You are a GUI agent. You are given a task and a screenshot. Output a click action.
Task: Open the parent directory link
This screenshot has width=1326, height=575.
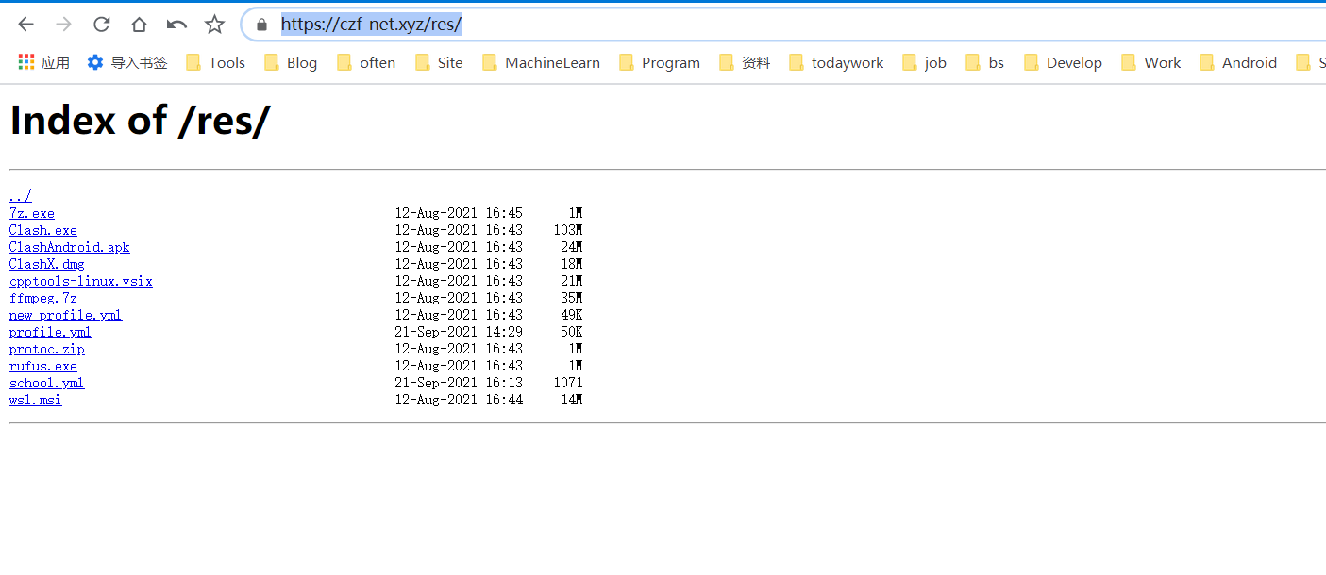pyautogui.click(x=19, y=195)
